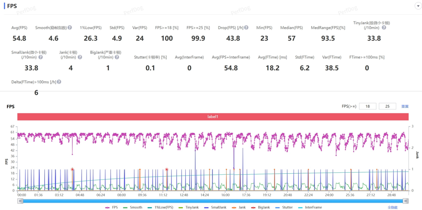Click the Avg(FPS+InterFrame) label
The image size is (422, 210).
[231, 57]
